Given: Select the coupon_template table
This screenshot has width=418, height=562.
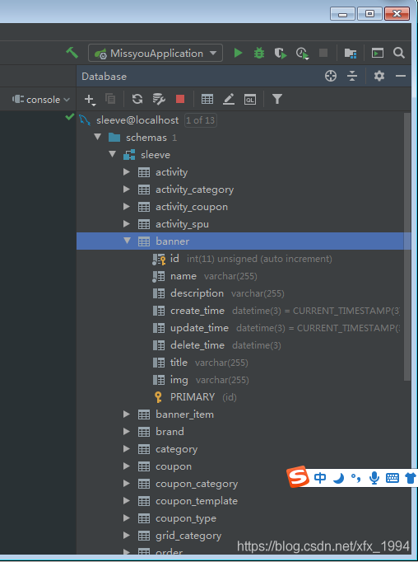Looking at the screenshot, I should (197, 501).
